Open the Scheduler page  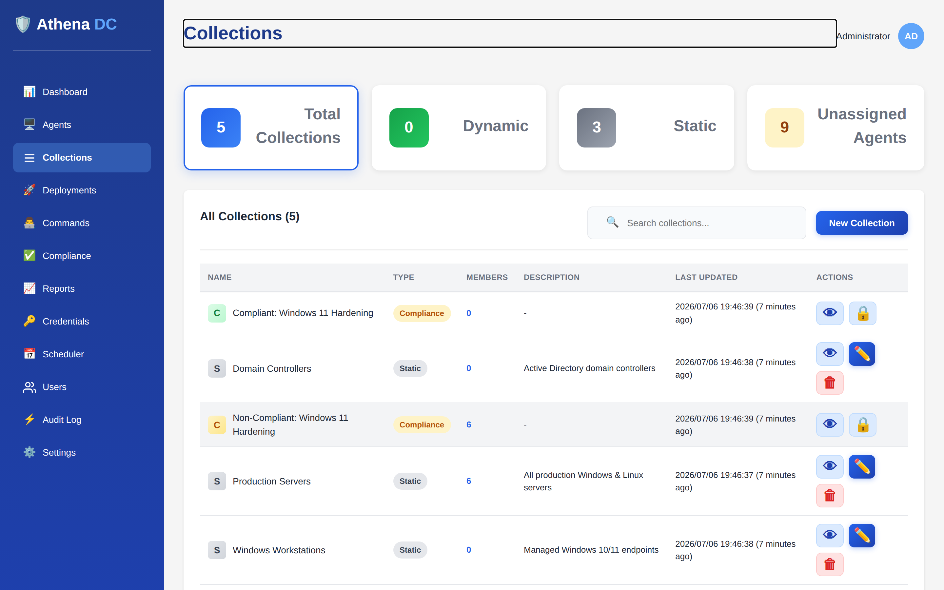pos(82,354)
